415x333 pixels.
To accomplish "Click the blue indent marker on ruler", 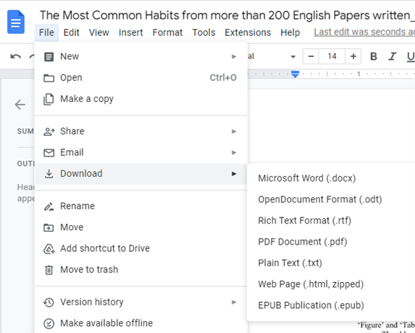I will (295, 74).
